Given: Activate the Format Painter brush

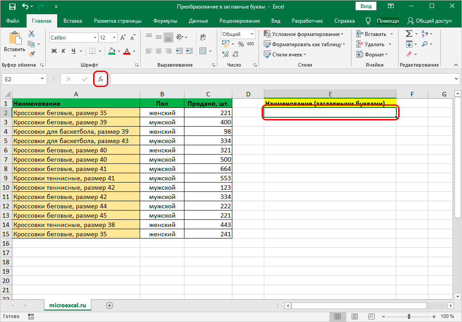Looking at the screenshot, I should coord(31,54).
